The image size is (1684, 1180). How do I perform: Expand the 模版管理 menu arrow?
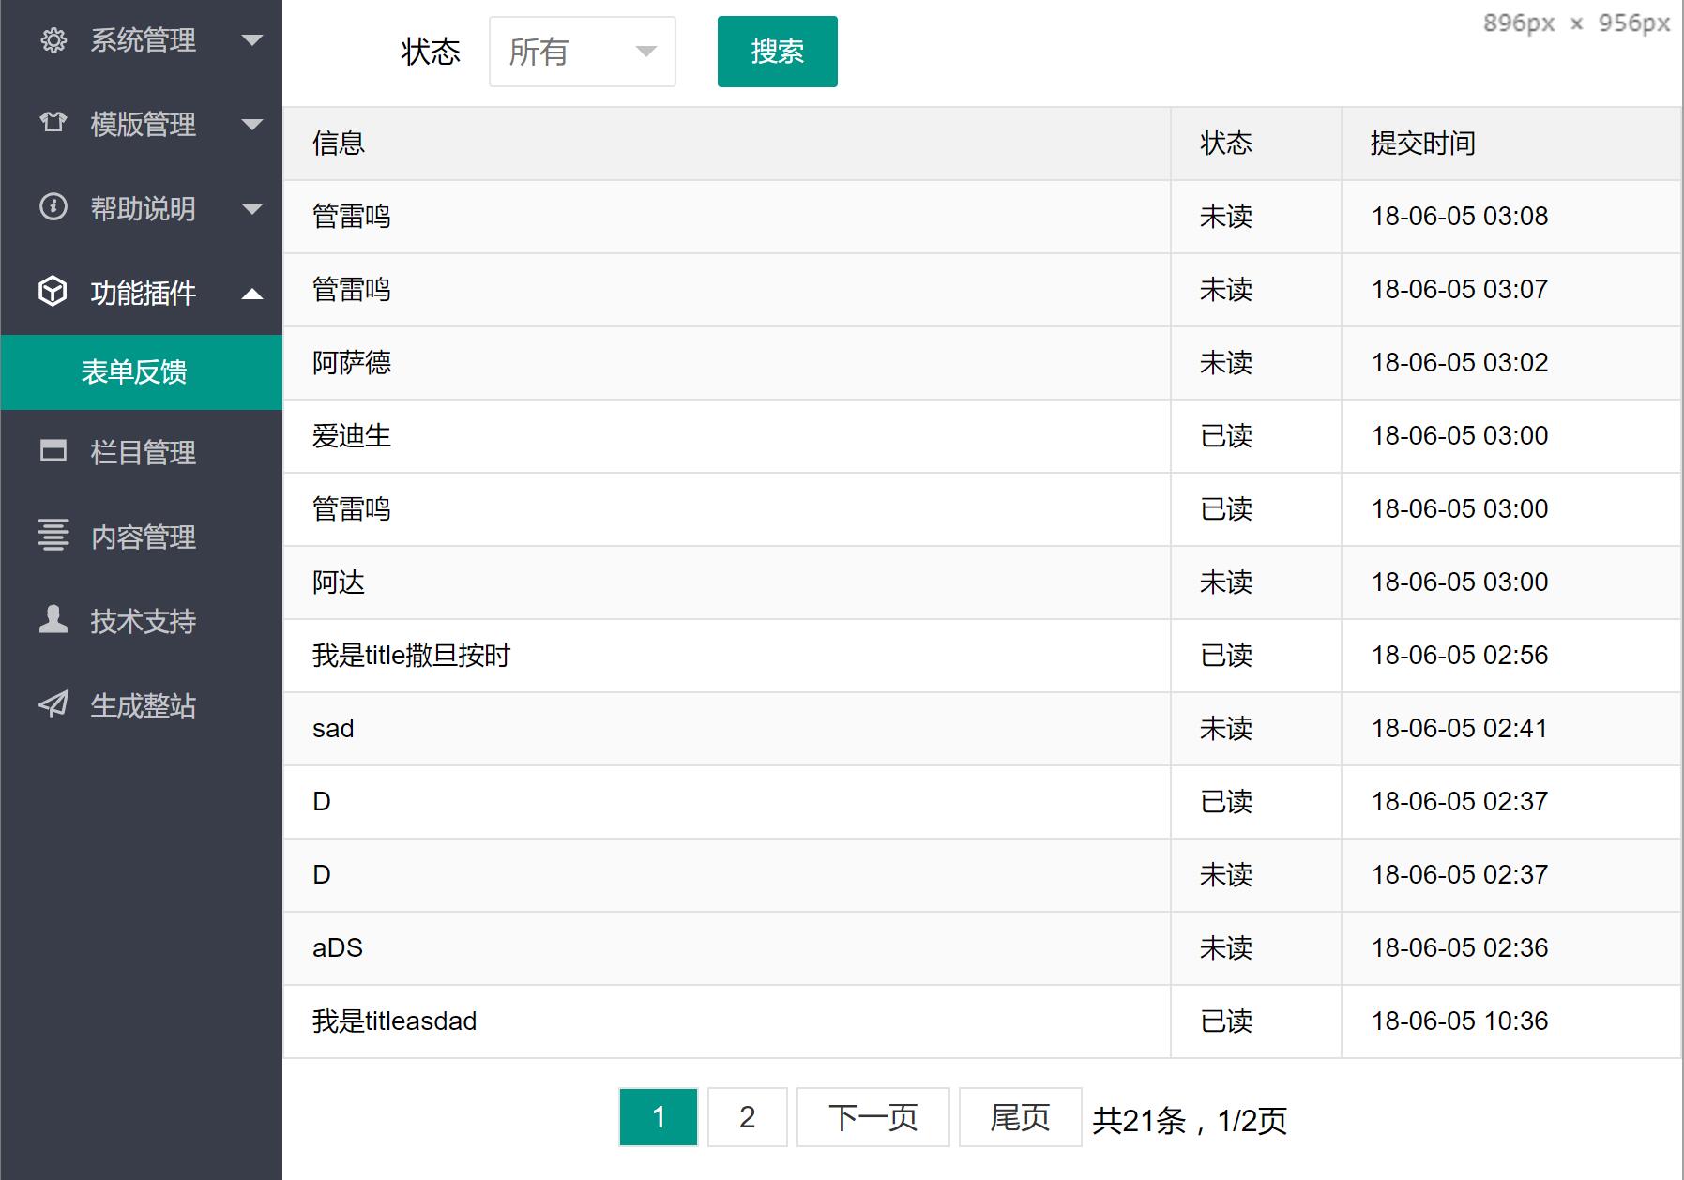click(251, 124)
